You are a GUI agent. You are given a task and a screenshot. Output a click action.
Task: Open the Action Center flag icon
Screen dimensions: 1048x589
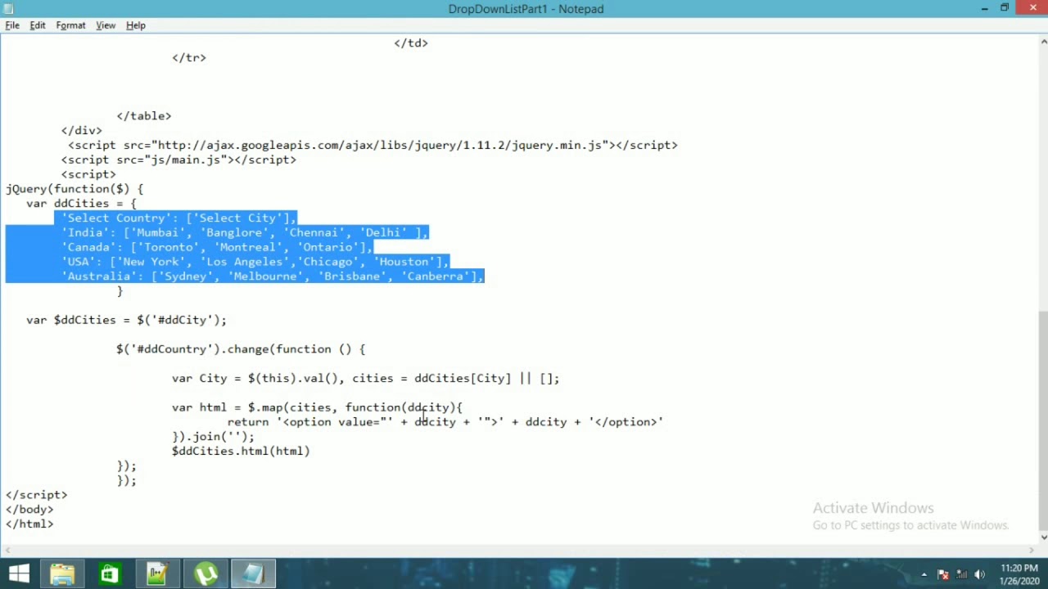click(x=943, y=575)
